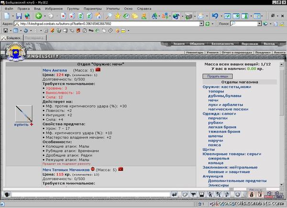Click the Выход game menu item
This screenshot has width=287, height=208.
pyautogui.click(x=269, y=44)
